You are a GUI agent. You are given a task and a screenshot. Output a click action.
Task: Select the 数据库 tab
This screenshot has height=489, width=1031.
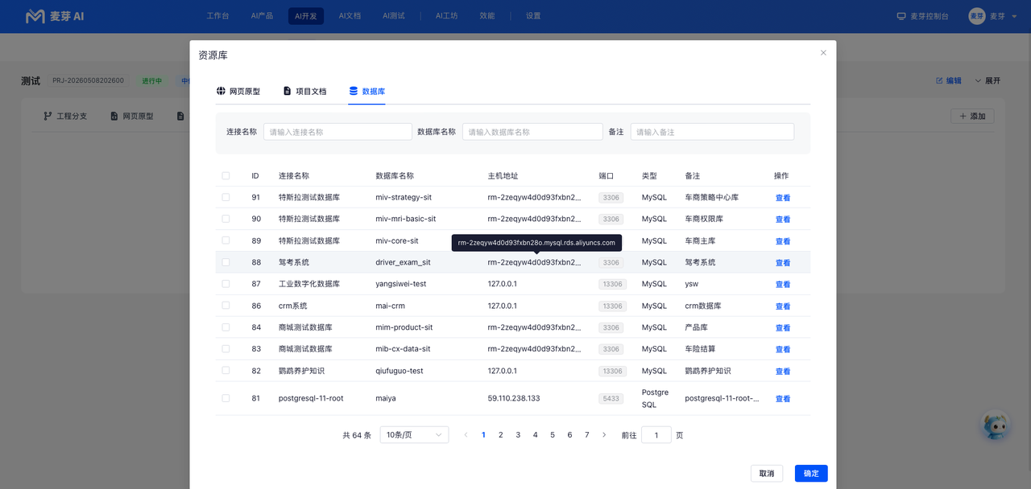point(366,91)
